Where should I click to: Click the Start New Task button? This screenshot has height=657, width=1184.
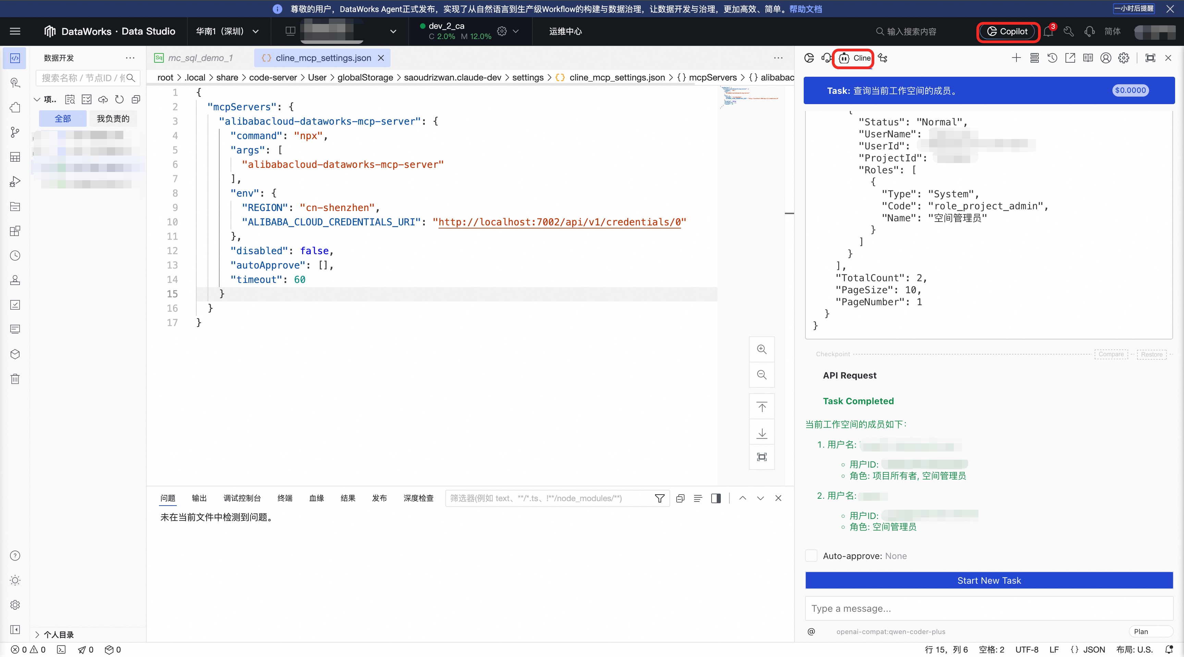coord(989,580)
